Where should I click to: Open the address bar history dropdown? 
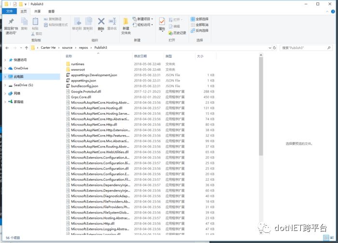[270, 48]
